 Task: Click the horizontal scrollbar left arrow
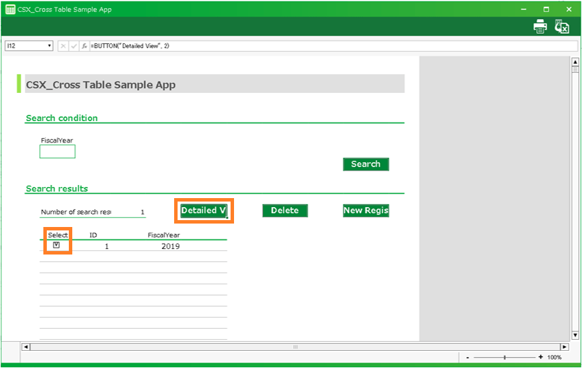26,347
